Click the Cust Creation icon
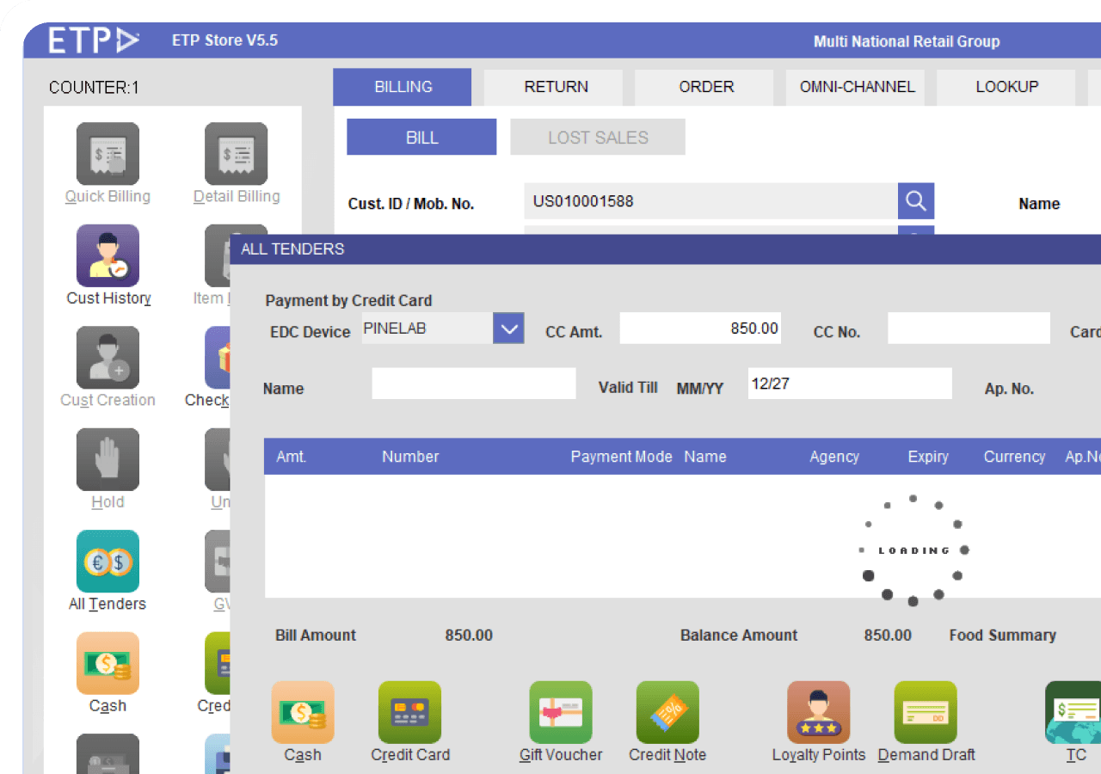The height and width of the screenshot is (774, 1101). [x=108, y=358]
